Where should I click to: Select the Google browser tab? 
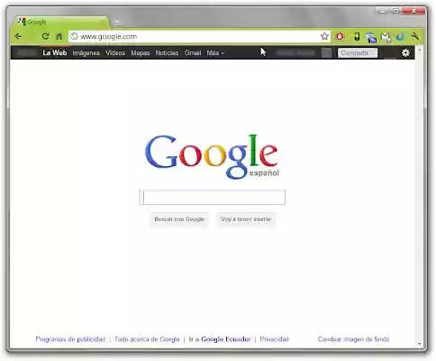(x=61, y=22)
